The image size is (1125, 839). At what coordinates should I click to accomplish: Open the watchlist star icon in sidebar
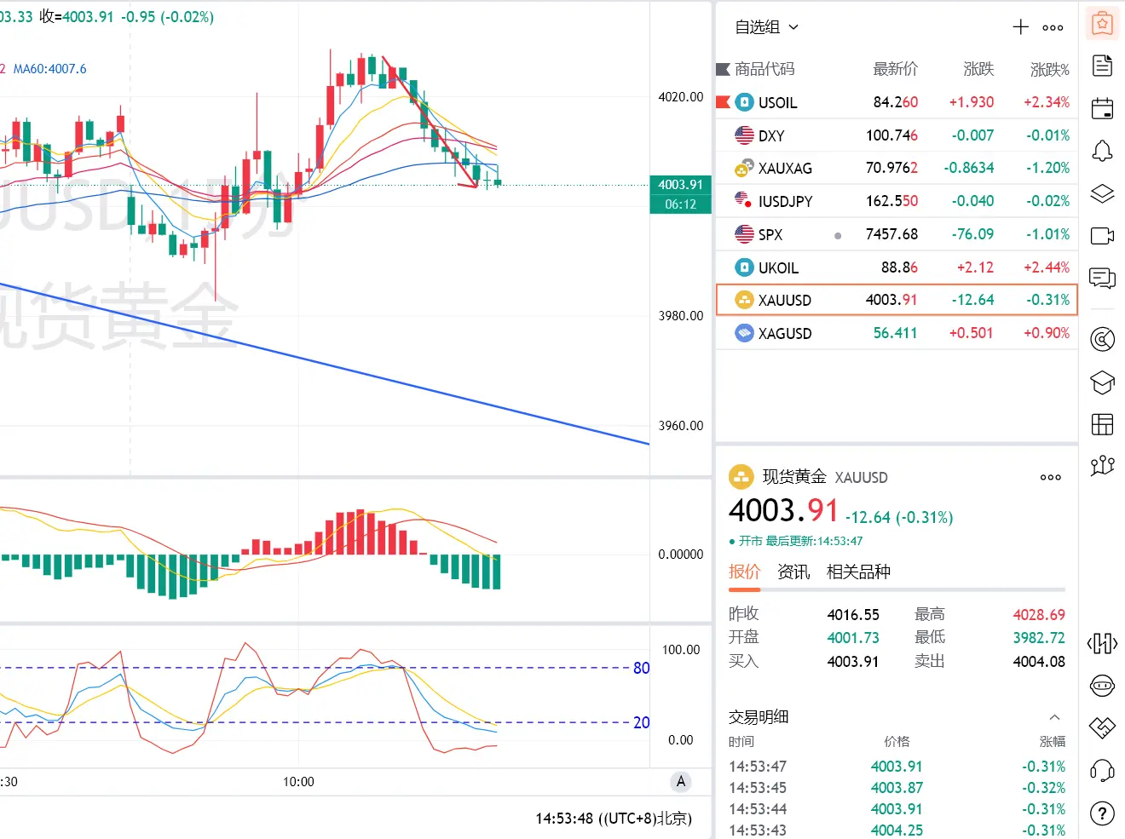coord(1102,24)
